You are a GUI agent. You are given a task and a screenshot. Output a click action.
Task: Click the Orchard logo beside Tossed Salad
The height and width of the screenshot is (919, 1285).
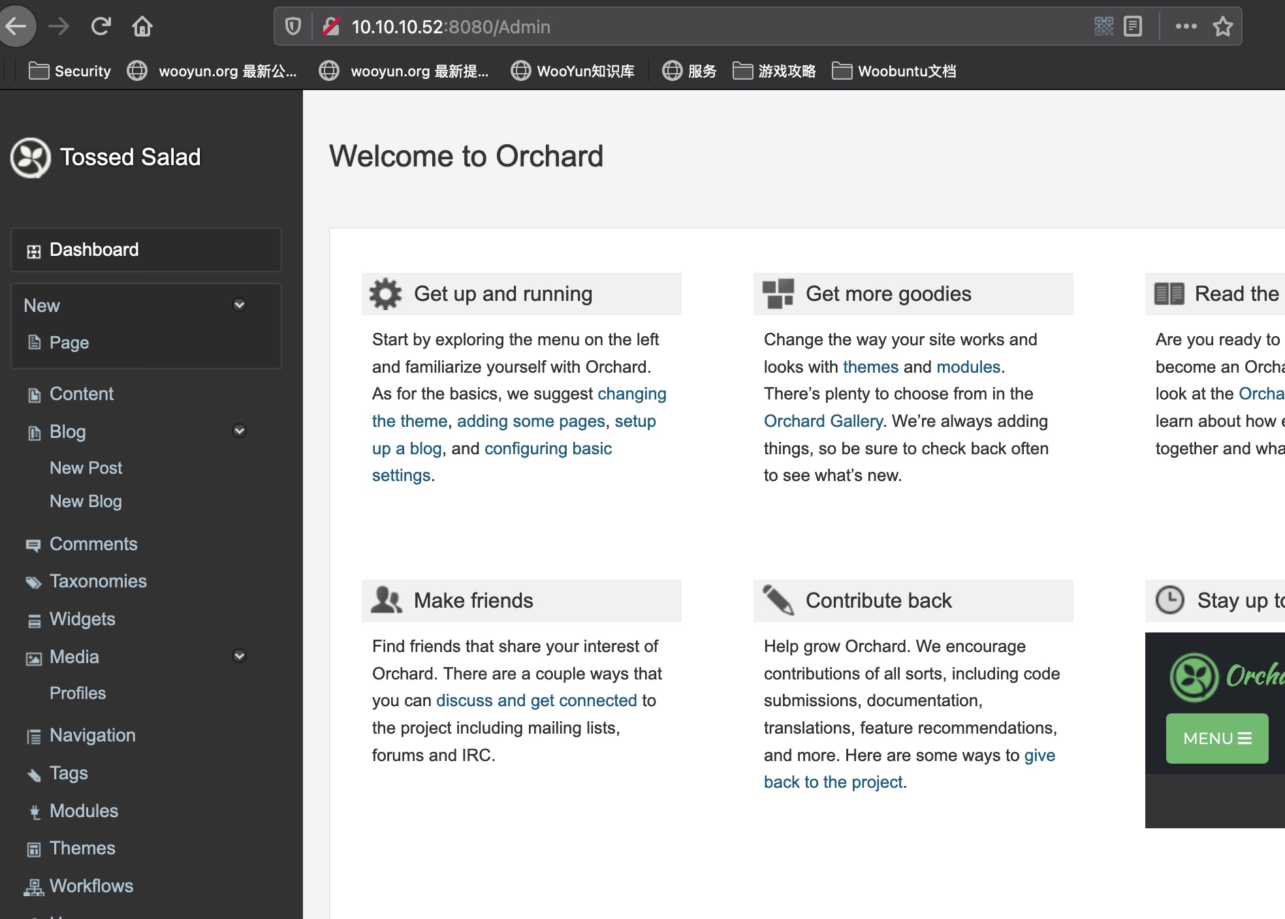[x=30, y=158]
